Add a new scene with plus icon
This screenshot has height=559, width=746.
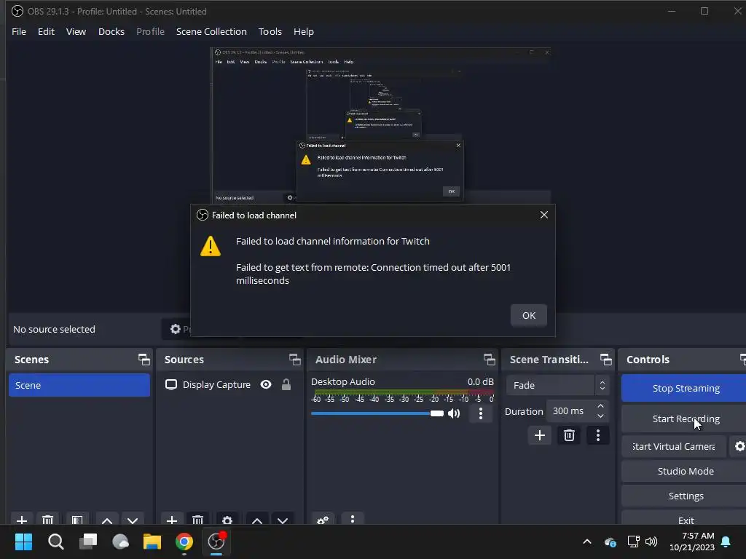click(x=22, y=520)
